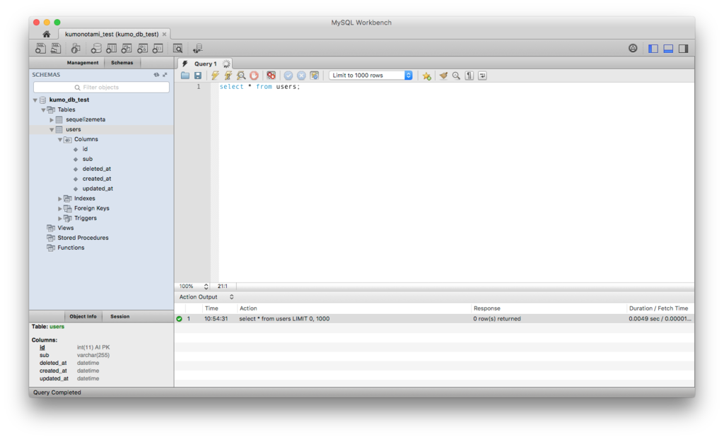Create a new function icon

click(x=158, y=48)
